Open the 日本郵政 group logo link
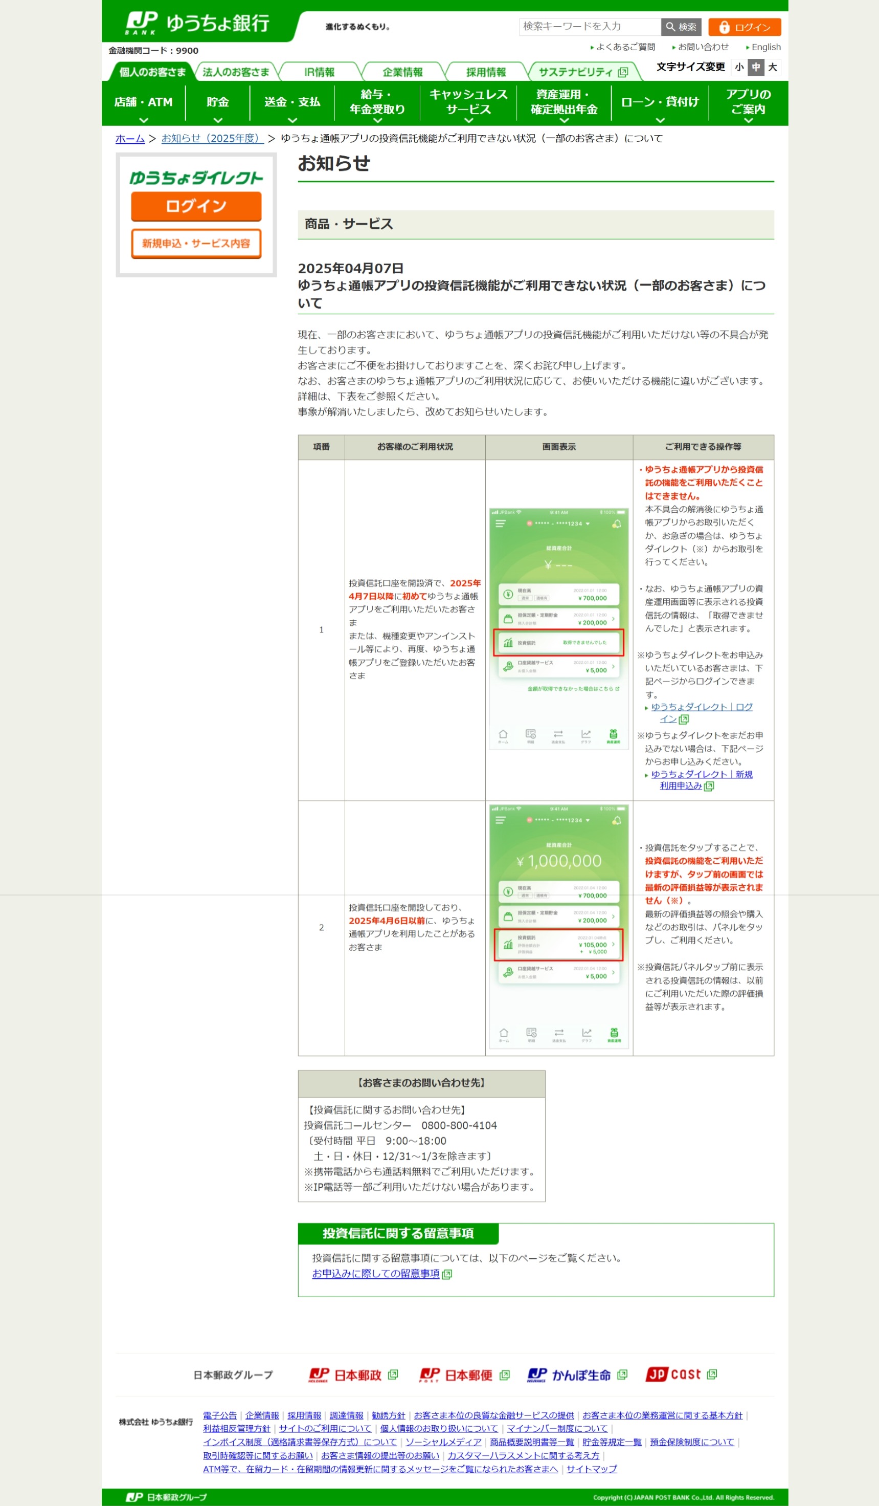Viewport: 879px width, 1506px height. [x=353, y=1375]
